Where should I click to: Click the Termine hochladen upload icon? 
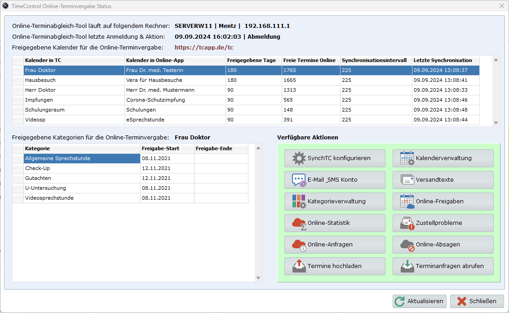pyautogui.click(x=299, y=266)
